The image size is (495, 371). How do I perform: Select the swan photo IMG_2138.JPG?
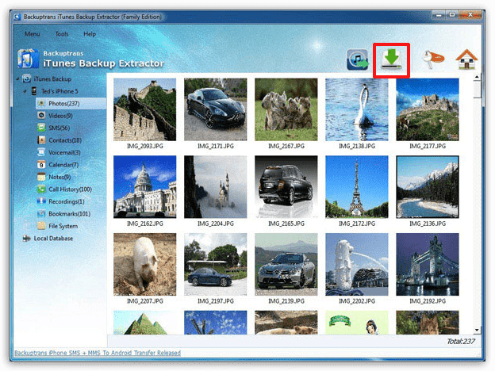click(357, 109)
